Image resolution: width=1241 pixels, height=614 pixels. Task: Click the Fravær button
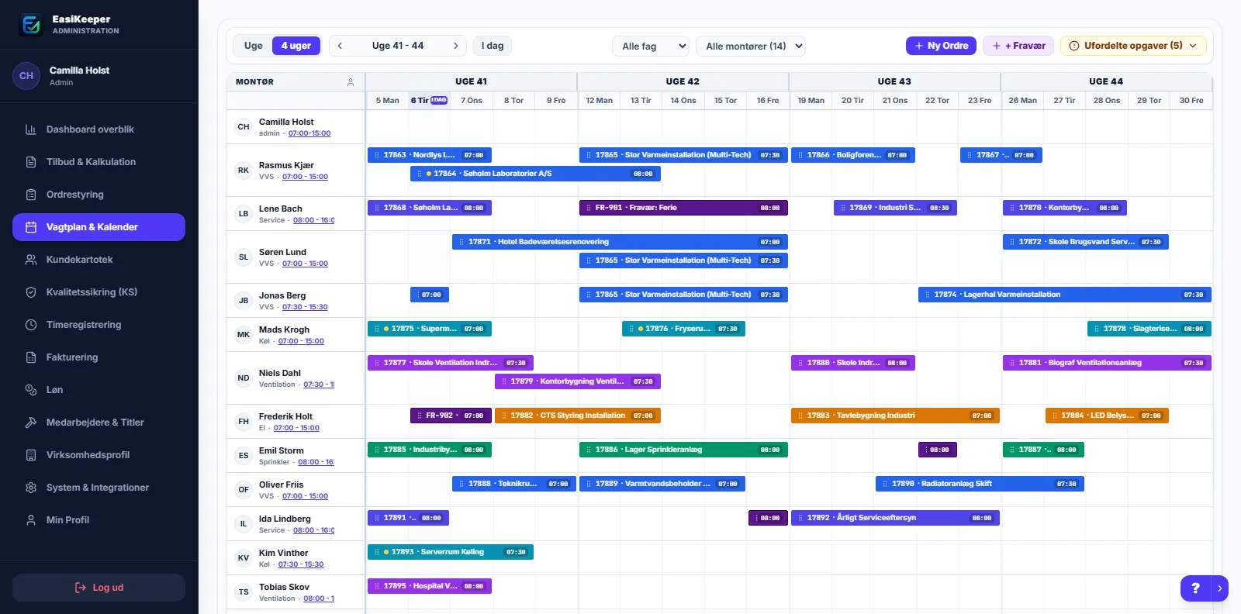[x=1018, y=46]
